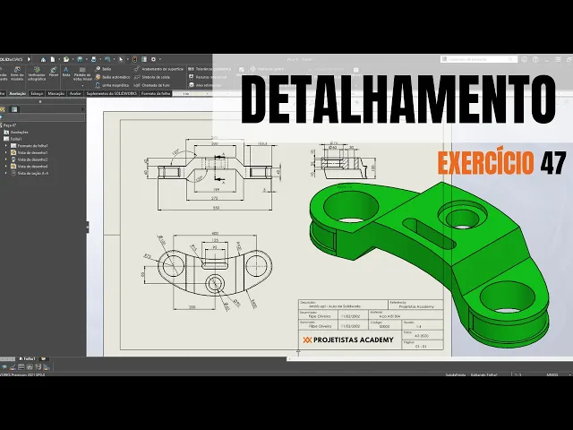Print the sheet with the Print icon

(93, 59)
